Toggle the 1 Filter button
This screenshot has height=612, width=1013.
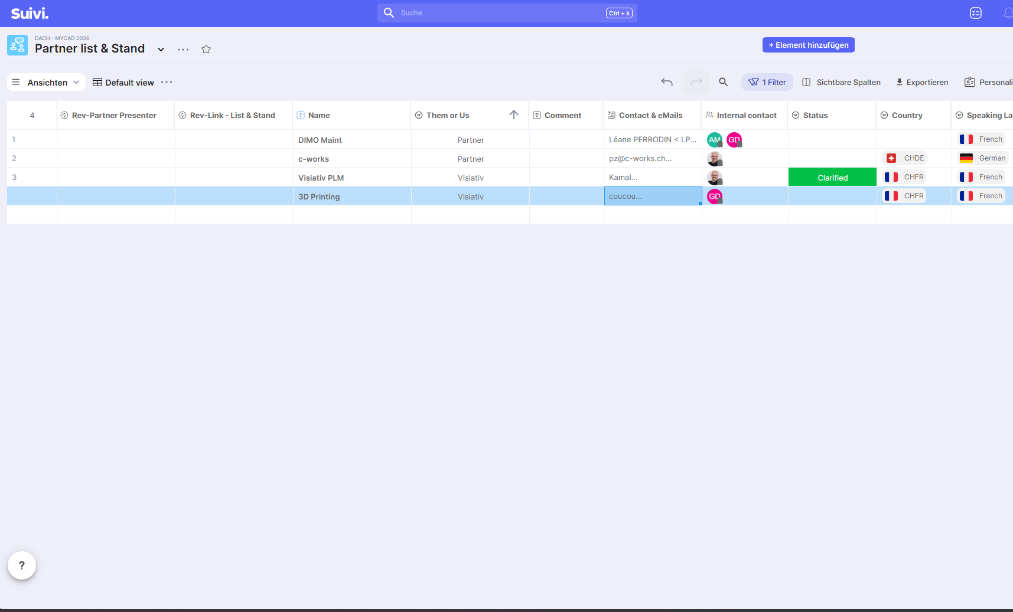[767, 82]
